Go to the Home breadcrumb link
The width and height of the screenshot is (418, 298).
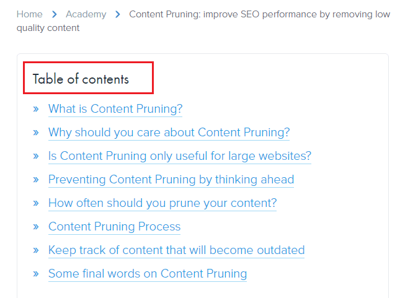30,14
